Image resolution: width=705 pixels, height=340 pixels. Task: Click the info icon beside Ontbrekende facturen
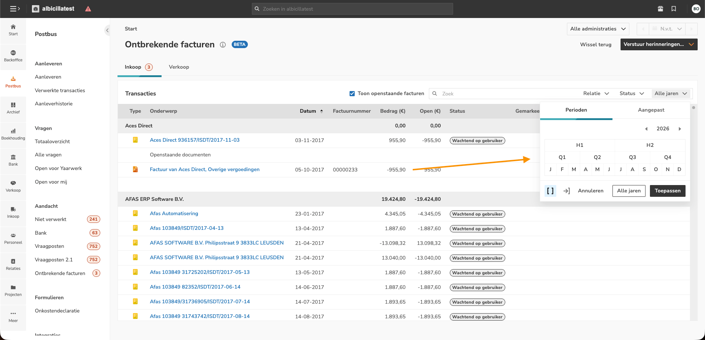(x=223, y=45)
